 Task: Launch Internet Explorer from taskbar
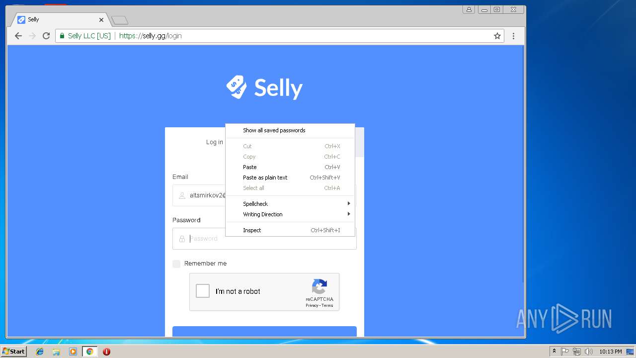40,352
